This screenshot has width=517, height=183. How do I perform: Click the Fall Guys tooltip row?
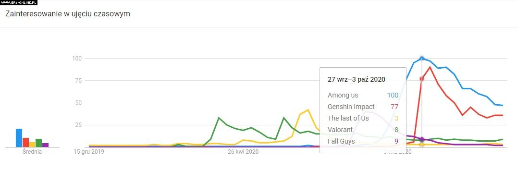pyautogui.click(x=363, y=142)
